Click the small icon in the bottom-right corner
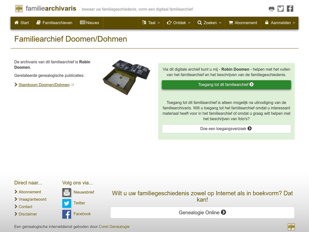The image size is (309, 232). click(x=292, y=227)
